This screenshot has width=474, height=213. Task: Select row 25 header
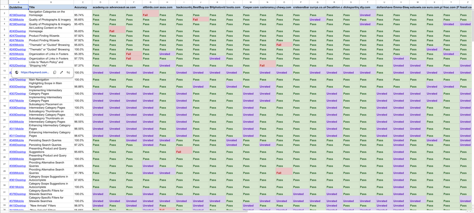4,150
